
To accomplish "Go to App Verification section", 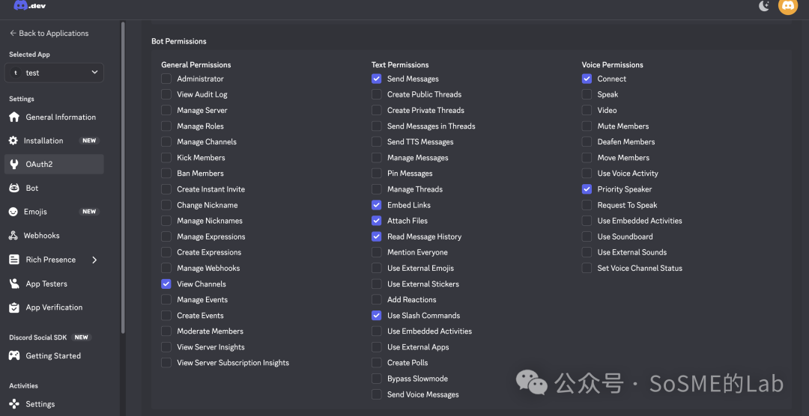I will [54, 308].
